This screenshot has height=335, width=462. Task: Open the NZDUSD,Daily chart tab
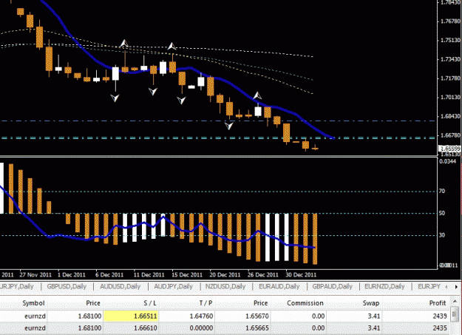225,286
